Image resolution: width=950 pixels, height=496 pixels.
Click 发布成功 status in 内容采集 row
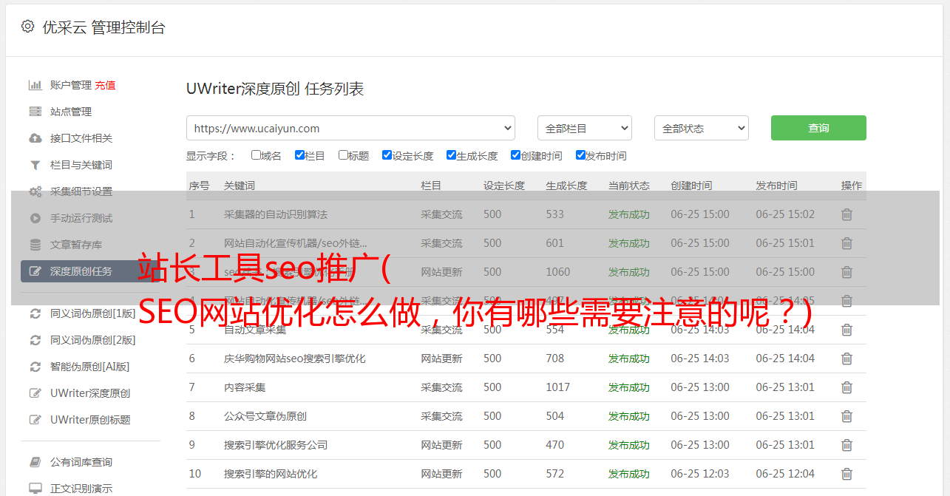(x=629, y=387)
